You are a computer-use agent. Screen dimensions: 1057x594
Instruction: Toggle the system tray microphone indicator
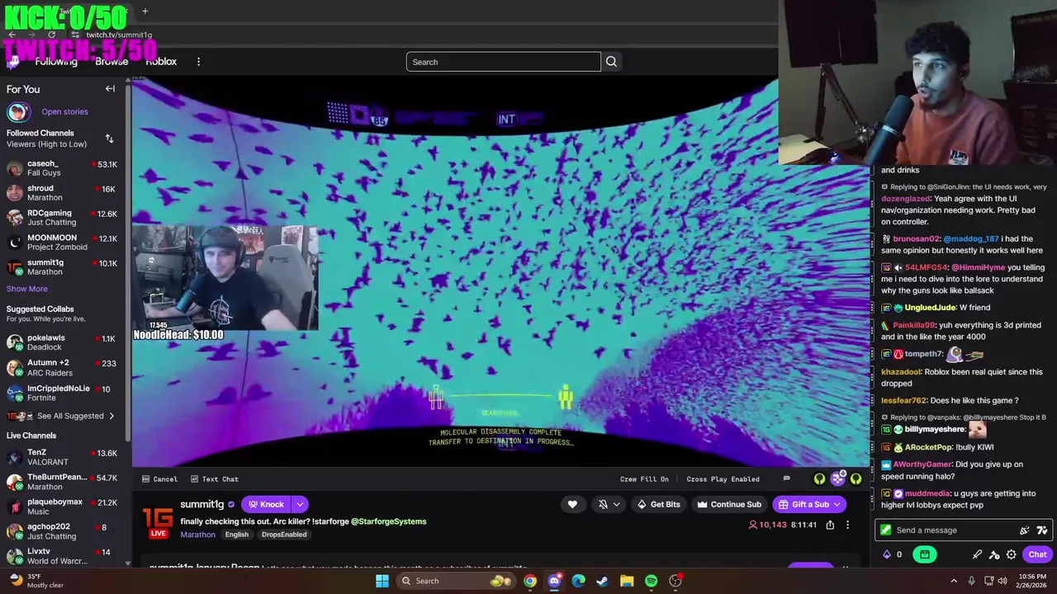pos(971,581)
